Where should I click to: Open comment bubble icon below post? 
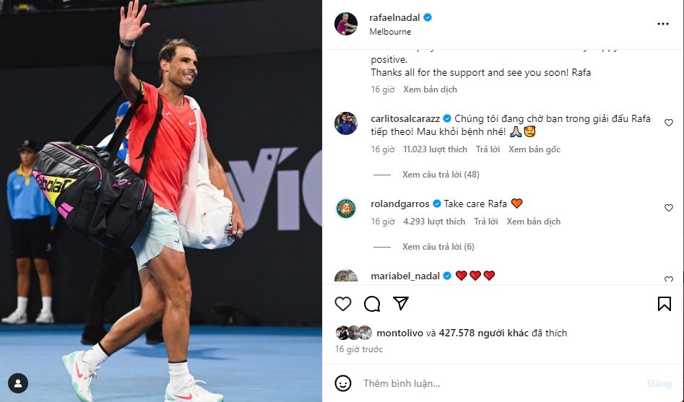pos(372,303)
